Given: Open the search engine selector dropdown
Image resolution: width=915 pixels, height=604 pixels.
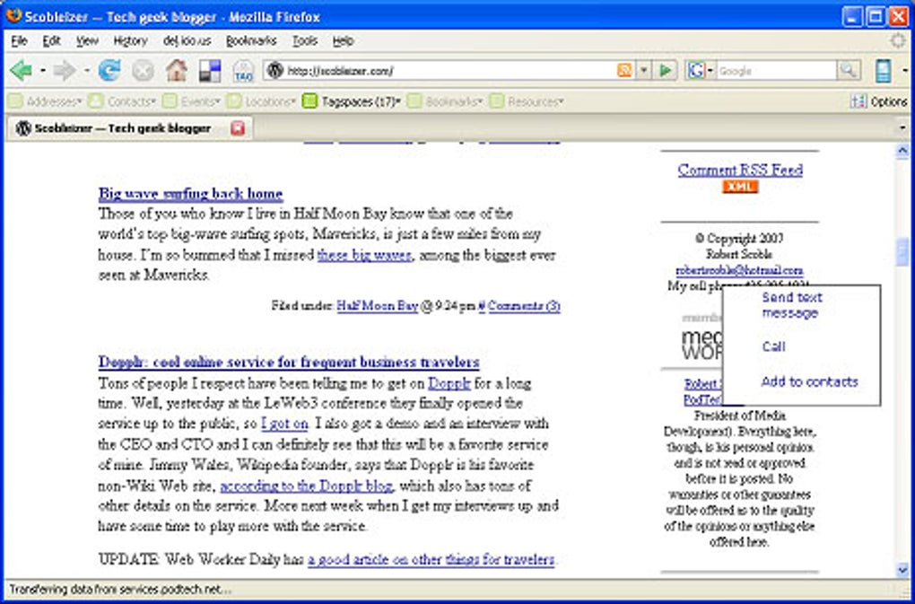Looking at the screenshot, I should (x=710, y=71).
